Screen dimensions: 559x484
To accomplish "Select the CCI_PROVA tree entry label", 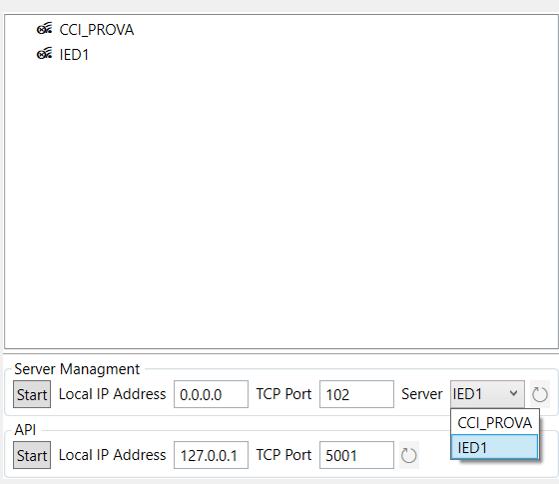I will [97, 30].
